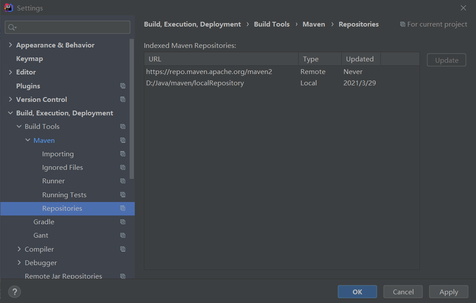Click project-level icon beside Compiler
476x303 pixels.
[123, 249]
